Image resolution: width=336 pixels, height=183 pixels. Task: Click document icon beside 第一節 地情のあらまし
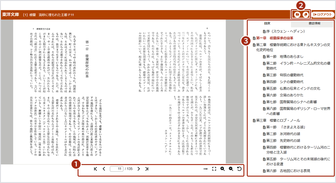point(264,57)
